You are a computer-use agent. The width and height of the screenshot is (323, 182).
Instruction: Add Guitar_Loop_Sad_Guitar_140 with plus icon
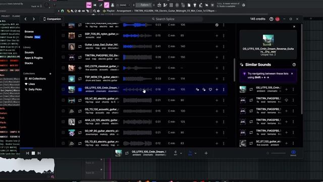pos(217,47)
